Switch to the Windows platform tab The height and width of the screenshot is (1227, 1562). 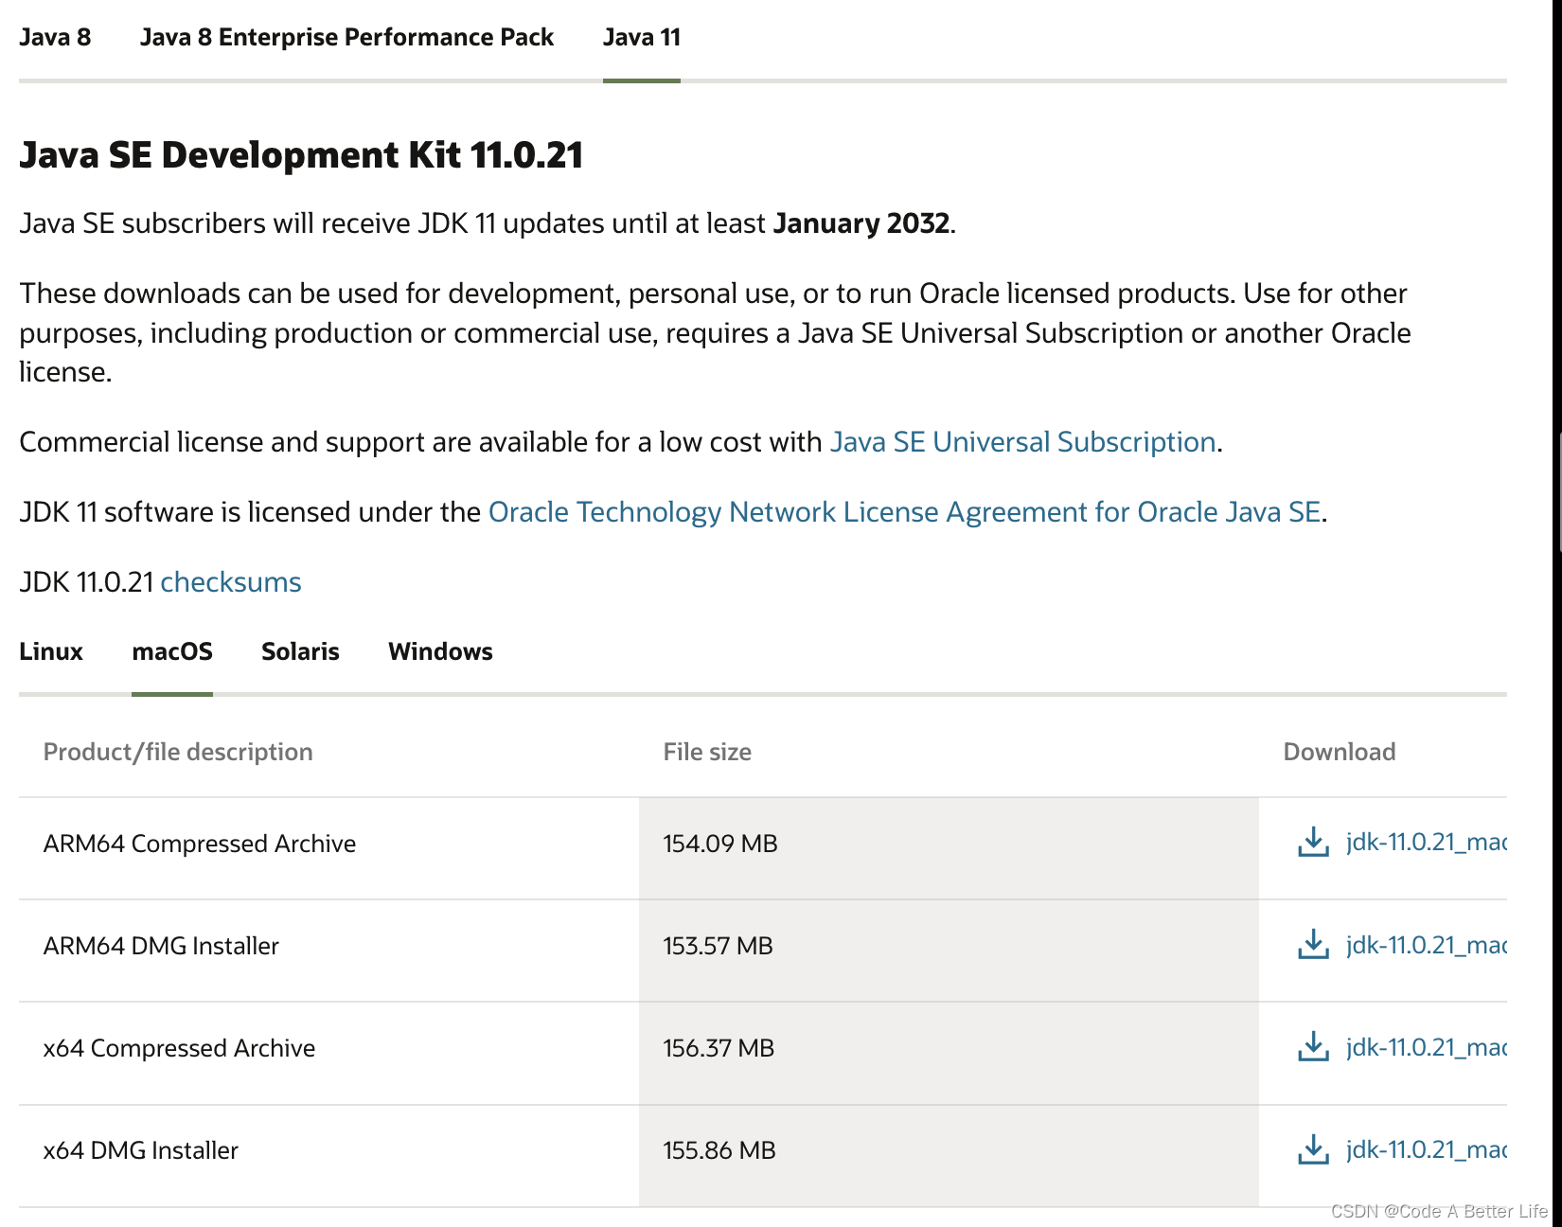[x=440, y=651]
